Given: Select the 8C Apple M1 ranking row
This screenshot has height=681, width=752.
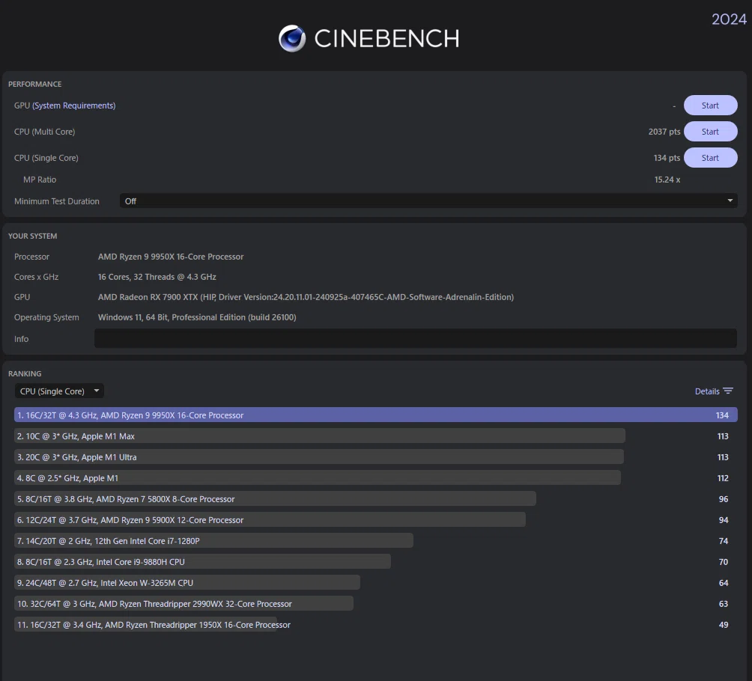Looking at the screenshot, I should (375, 477).
